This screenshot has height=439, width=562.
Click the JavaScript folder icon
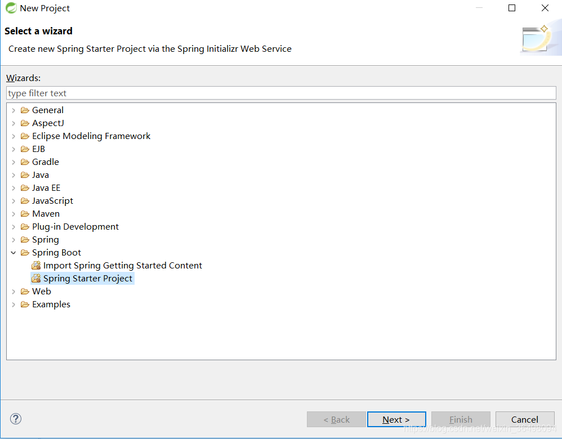[x=25, y=201]
